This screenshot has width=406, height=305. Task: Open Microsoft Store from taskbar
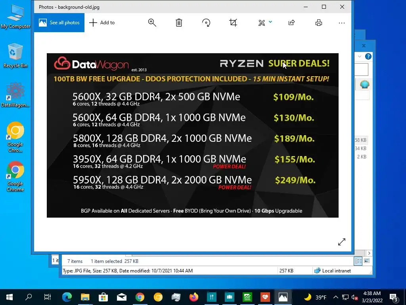[103, 297]
